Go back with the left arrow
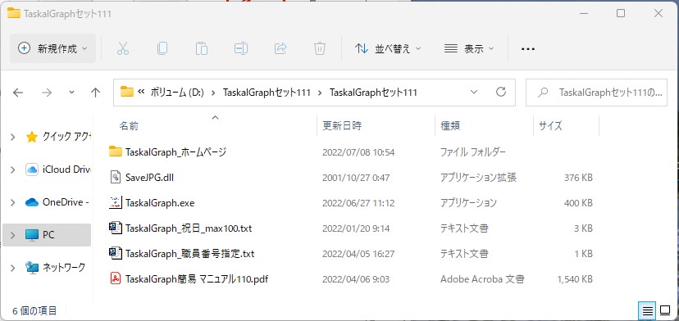Screen dimensions: 679x321 coord(18,93)
